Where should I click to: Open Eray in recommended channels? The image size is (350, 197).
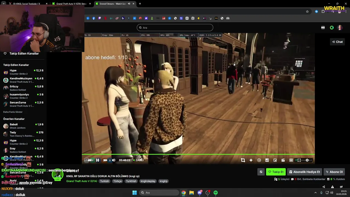click(x=23, y=150)
